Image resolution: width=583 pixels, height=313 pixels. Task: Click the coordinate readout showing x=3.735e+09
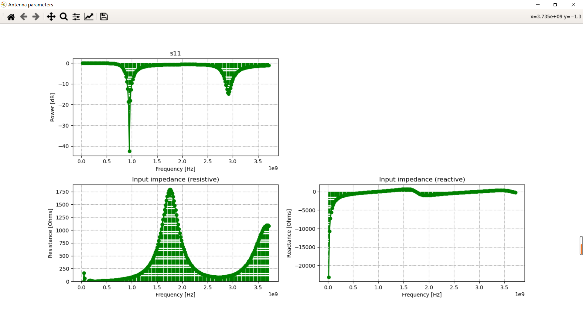(x=555, y=17)
